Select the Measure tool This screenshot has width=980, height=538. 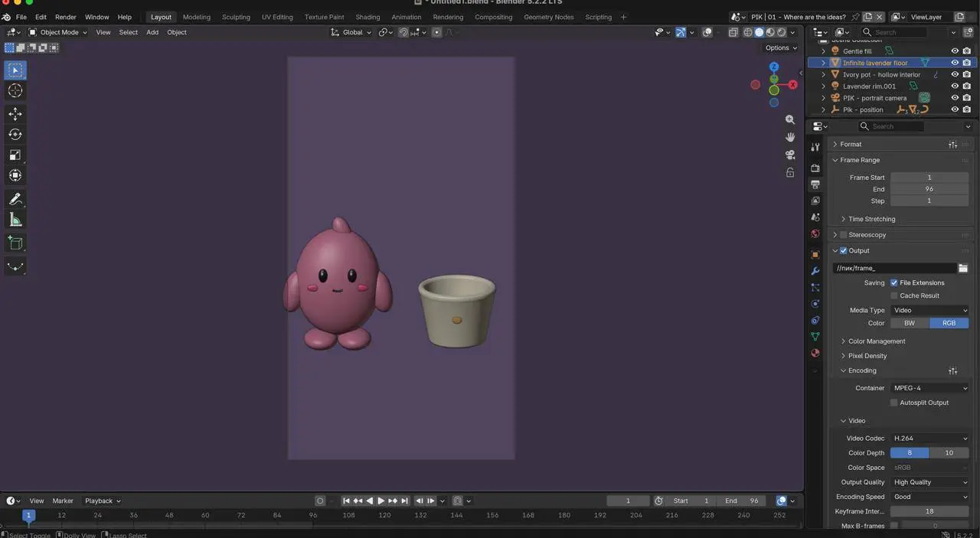15,220
